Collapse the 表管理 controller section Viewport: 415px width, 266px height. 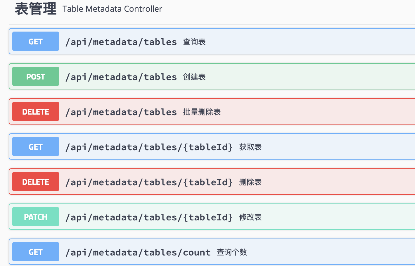click(x=36, y=8)
